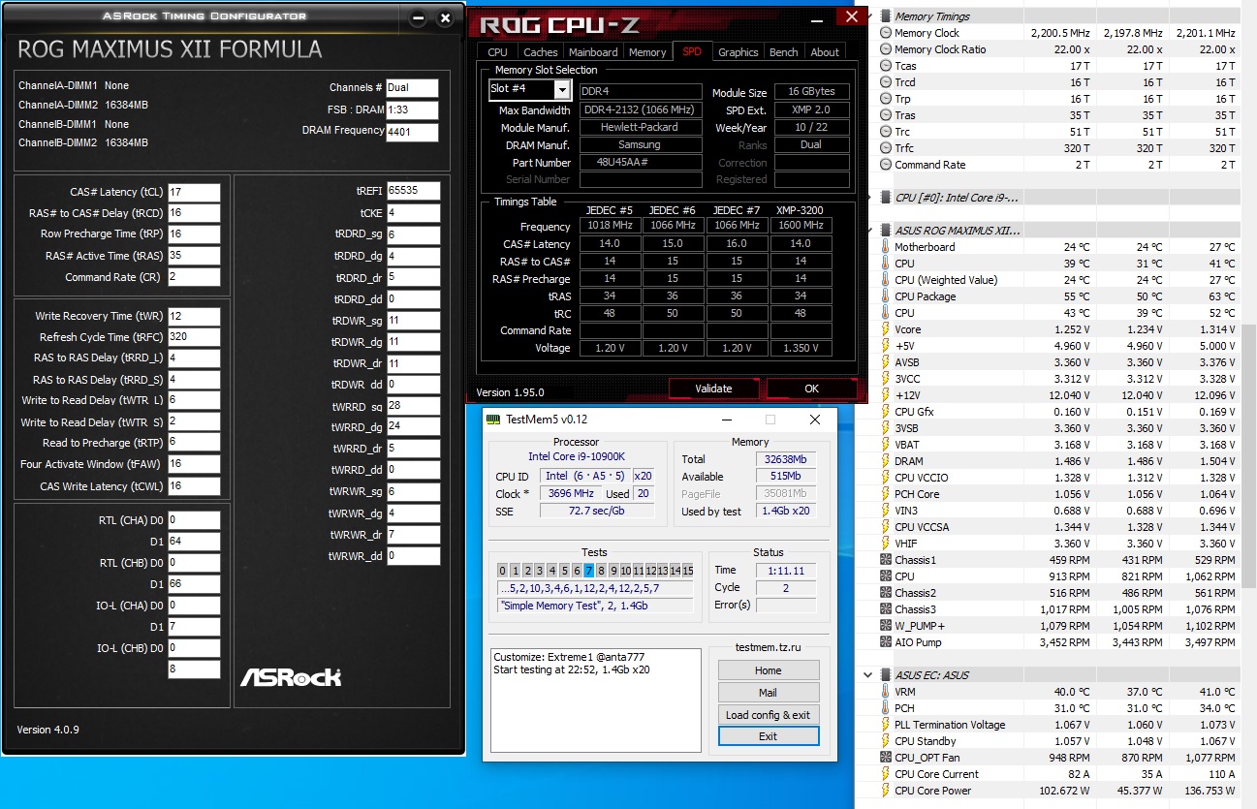The height and width of the screenshot is (809, 1257).
Task: Click the CPU Gfx voltage icon
Action: [886, 412]
